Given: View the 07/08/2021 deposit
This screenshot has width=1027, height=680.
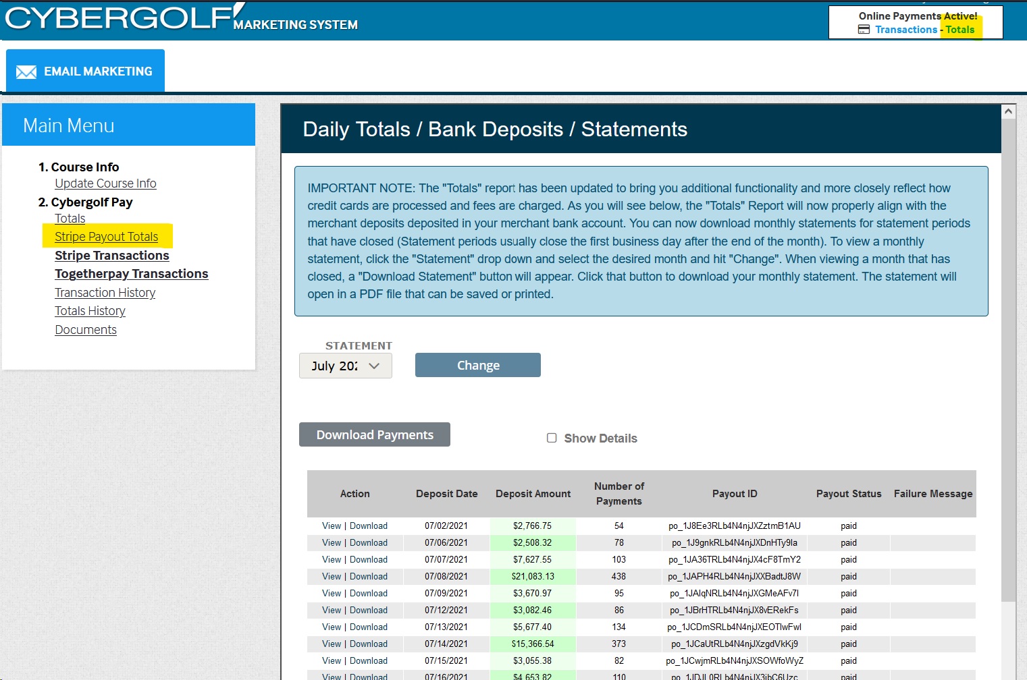Looking at the screenshot, I should (332, 576).
